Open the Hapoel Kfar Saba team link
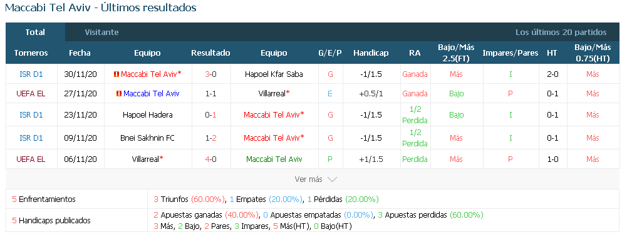622x237 pixels. [x=274, y=74]
